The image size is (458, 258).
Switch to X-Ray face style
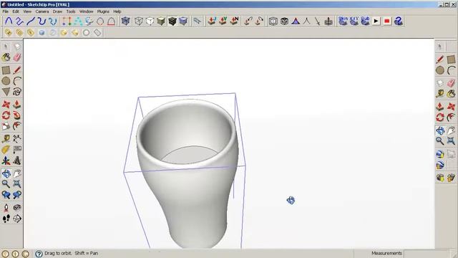(126, 21)
